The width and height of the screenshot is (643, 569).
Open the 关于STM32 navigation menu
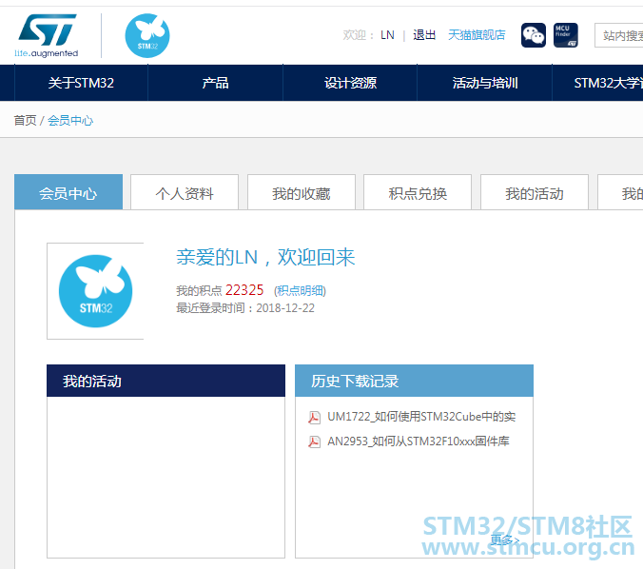coord(81,83)
